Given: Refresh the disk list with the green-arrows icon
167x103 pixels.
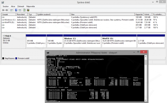Looking at the screenshot, I should [24, 10].
